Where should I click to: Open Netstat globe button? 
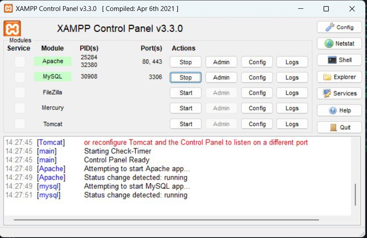pos(339,43)
